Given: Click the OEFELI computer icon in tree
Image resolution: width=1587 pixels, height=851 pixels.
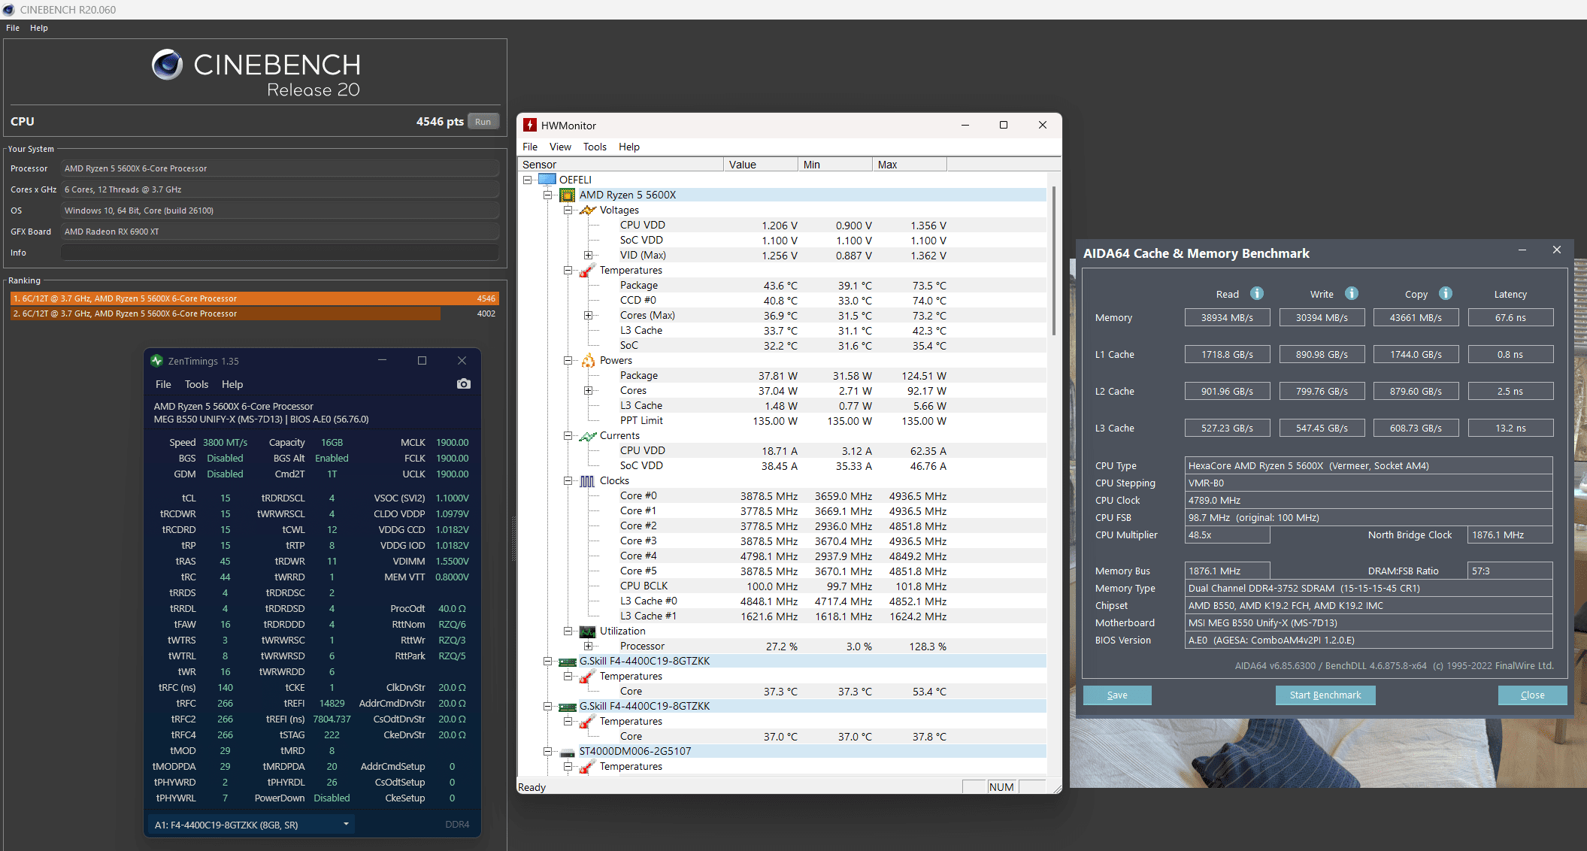Looking at the screenshot, I should [x=547, y=180].
